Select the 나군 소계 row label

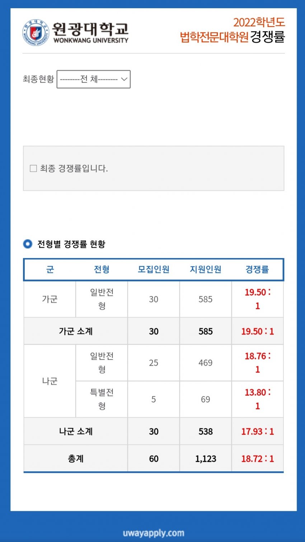pyautogui.click(x=76, y=431)
